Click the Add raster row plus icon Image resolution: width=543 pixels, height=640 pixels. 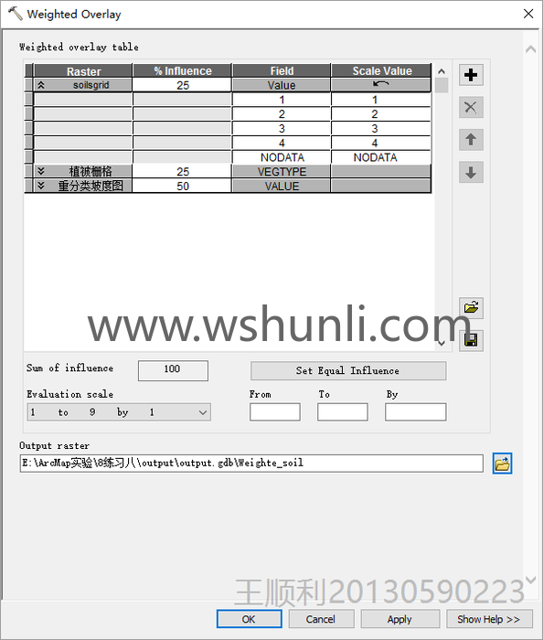coord(471,75)
